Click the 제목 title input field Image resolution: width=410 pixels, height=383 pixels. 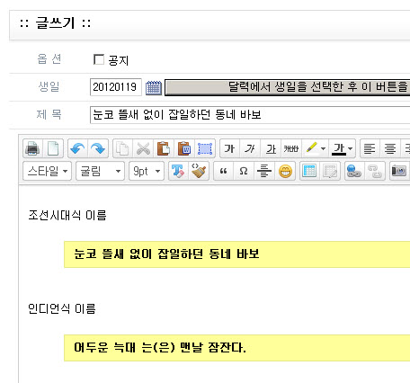pyautogui.click(x=250, y=115)
